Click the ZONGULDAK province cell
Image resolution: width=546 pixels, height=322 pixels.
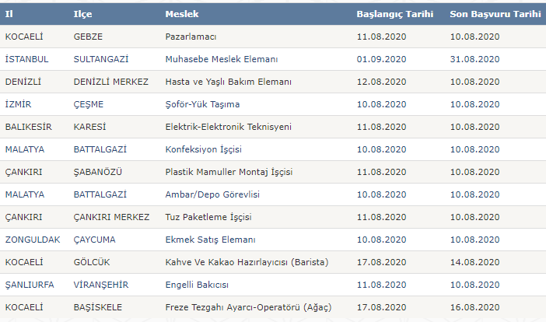coord(32,240)
